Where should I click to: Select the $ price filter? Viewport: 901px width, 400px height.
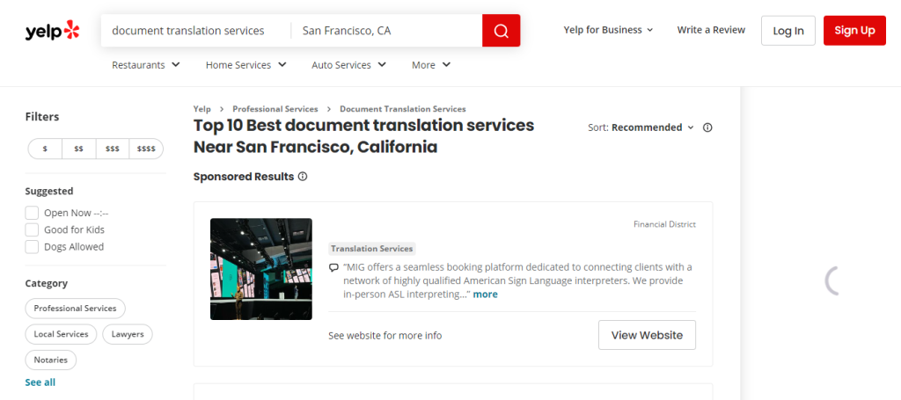click(x=45, y=149)
